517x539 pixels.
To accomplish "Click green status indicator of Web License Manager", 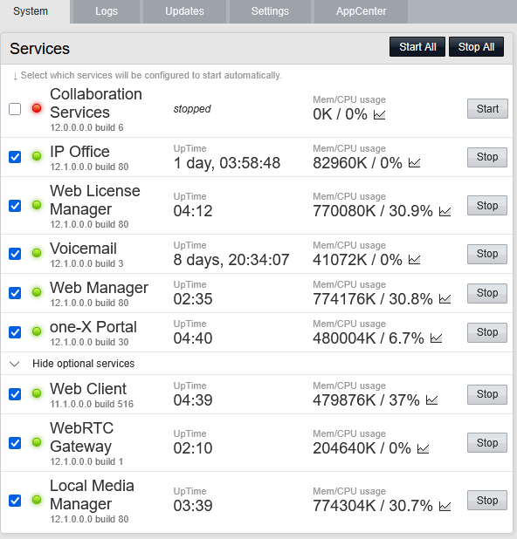I will coord(37,205).
